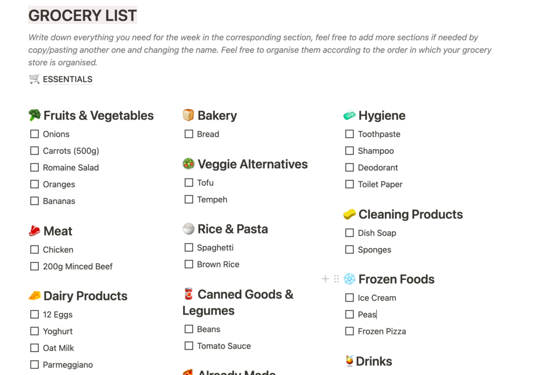The image size is (551, 375).
Task: Click the shopping cart icon beside Essentials
Action: click(x=35, y=79)
